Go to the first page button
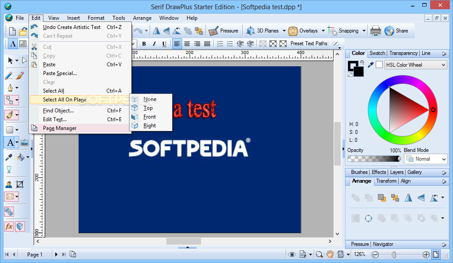453x263 pixels. [7, 254]
